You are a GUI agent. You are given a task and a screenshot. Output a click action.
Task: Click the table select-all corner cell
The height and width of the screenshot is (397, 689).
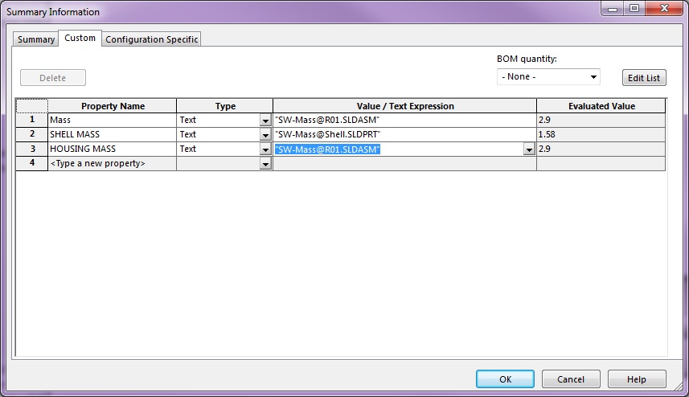tap(31, 106)
